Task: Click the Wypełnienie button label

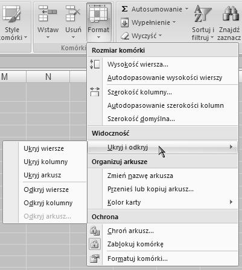Action: click(151, 22)
